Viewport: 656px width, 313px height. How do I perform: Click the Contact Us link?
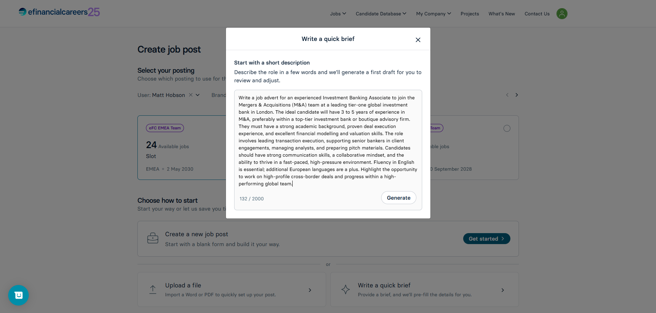click(537, 14)
